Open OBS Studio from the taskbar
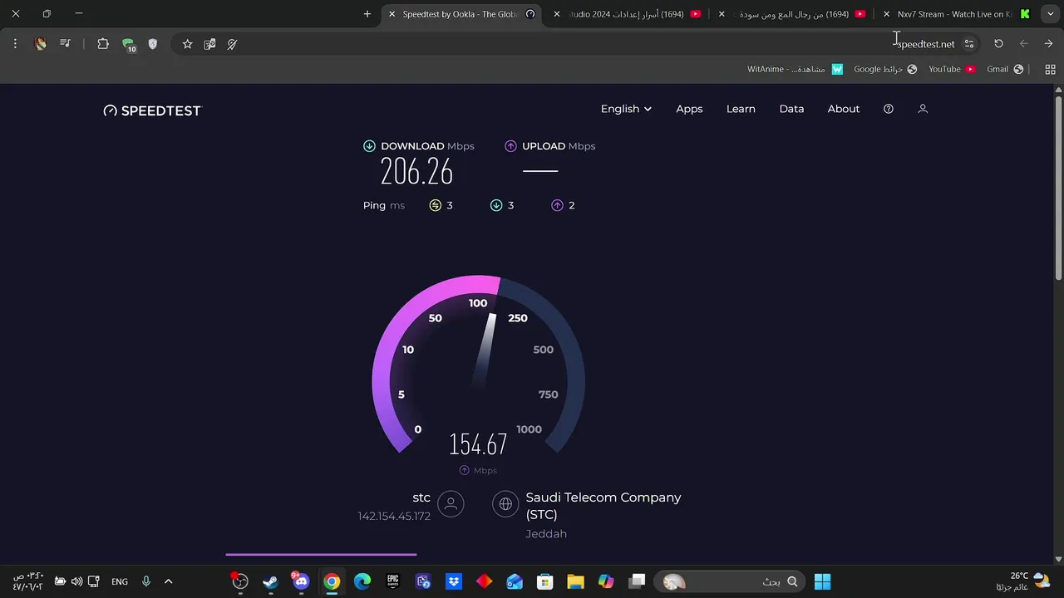Image resolution: width=1064 pixels, height=598 pixels. click(240, 581)
